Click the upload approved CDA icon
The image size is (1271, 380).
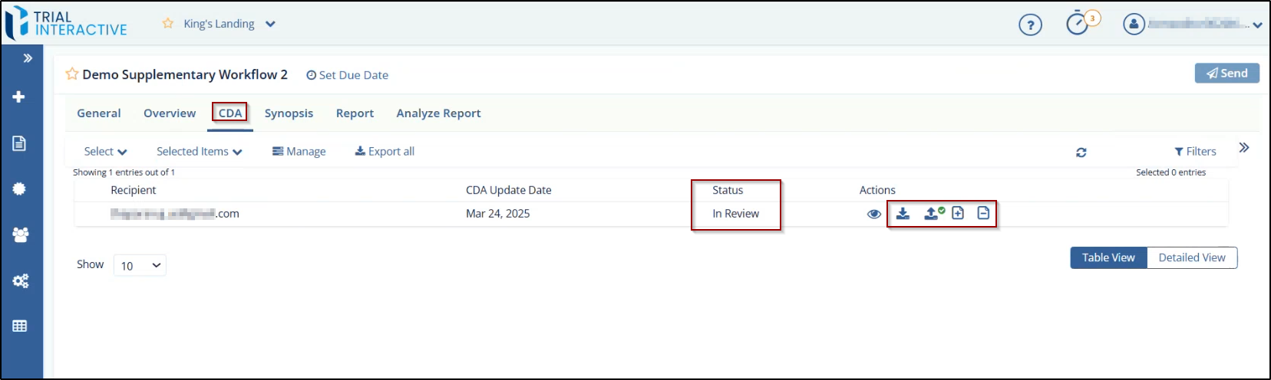coord(933,214)
